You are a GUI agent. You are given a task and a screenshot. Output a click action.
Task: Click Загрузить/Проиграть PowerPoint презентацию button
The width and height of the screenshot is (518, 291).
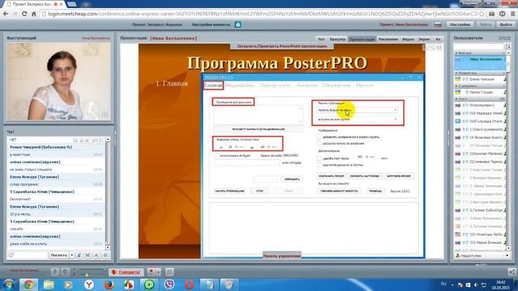pos(282,46)
